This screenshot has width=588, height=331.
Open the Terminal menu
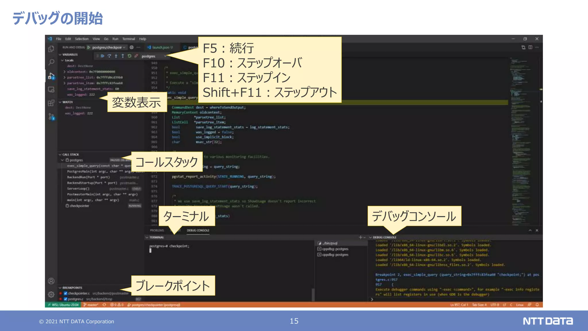[x=129, y=39]
